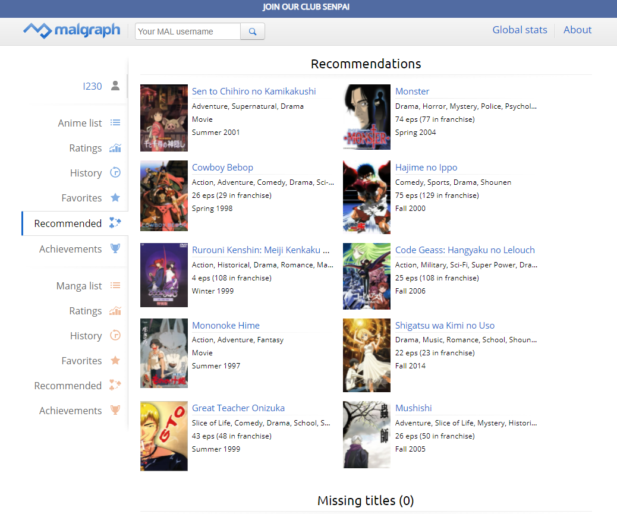Image resolution: width=617 pixels, height=514 pixels.
Task: Open the Mononoke Hime title link
Action: pyautogui.click(x=225, y=326)
